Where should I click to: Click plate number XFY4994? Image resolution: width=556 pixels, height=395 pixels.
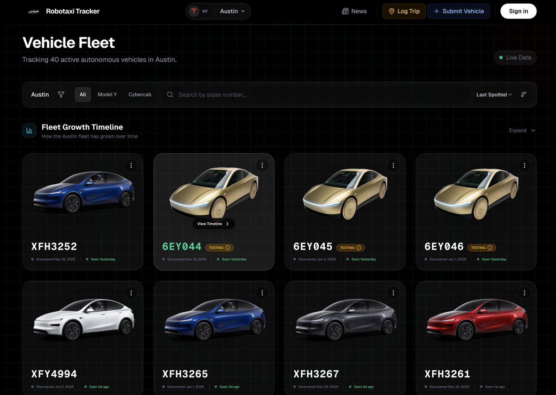(54, 374)
